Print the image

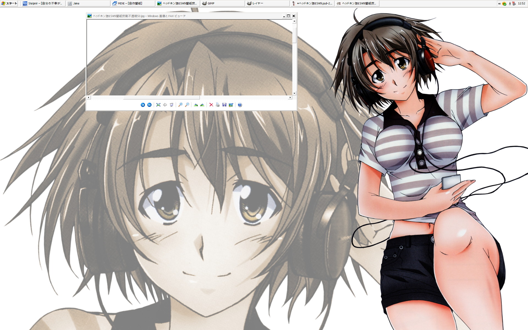point(218,105)
